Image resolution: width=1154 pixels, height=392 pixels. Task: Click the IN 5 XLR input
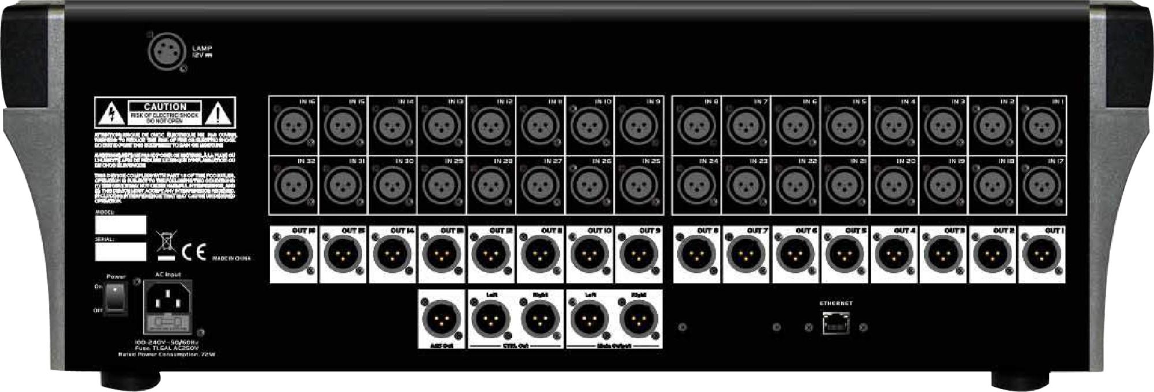coord(844,125)
